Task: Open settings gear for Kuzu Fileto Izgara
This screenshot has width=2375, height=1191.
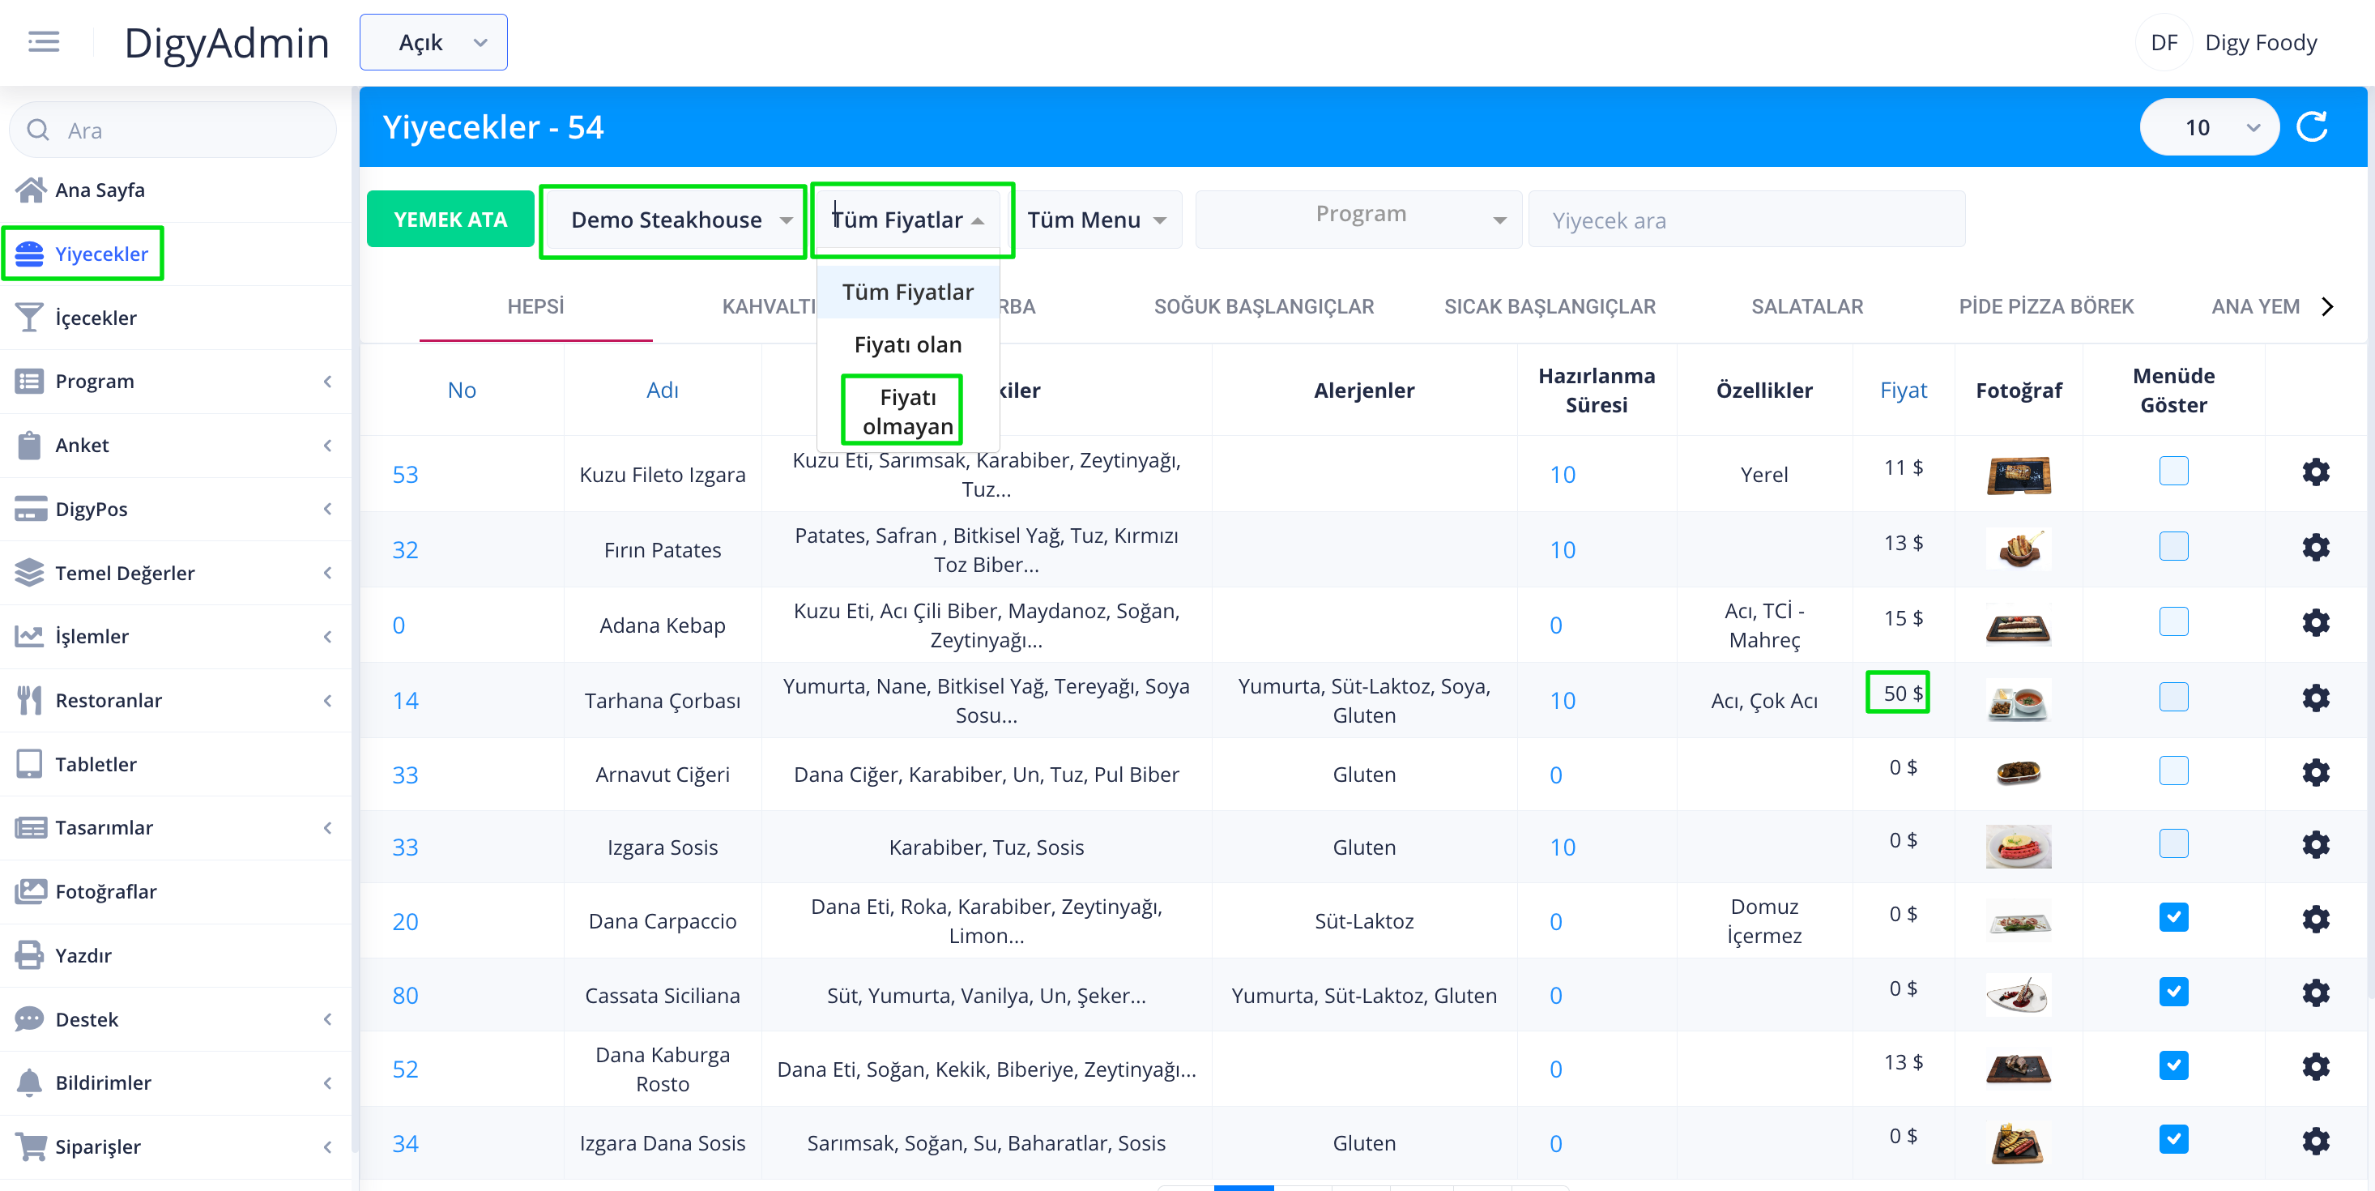Action: [x=2315, y=473]
